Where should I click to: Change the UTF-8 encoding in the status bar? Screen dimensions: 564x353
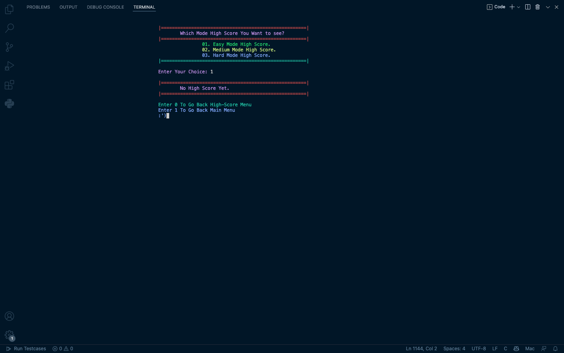[x=479, y=349]
